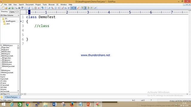This screenshot has width=191, height=107.
Task: Click file list scrollbar up arrow
Action: tap(18, 45)
